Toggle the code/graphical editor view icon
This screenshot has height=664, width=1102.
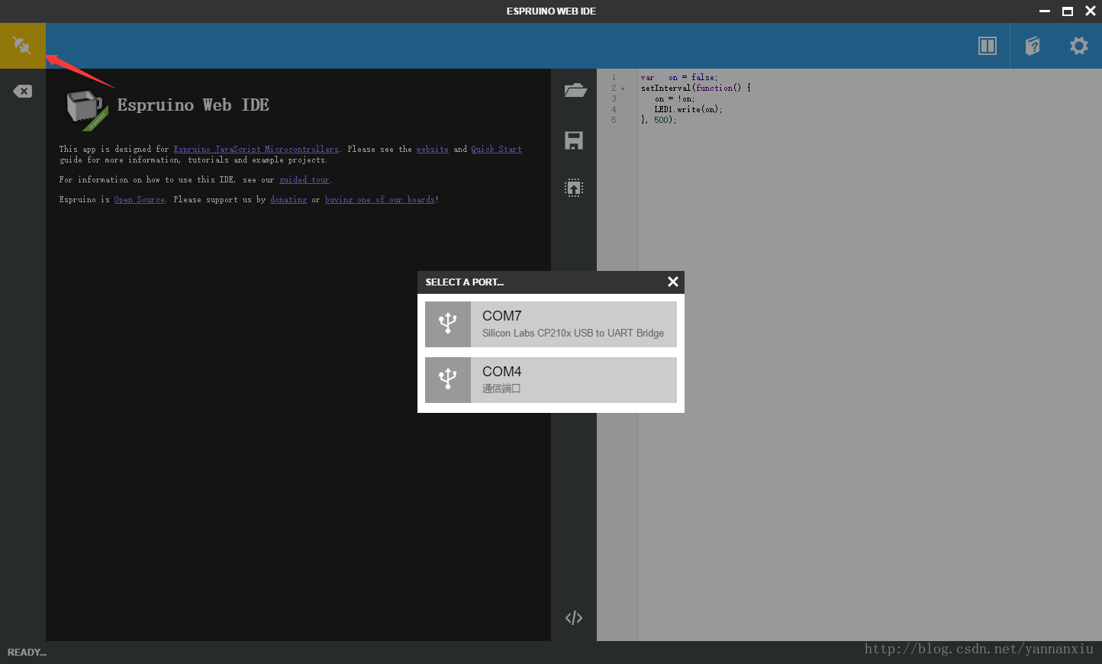click(574, 617)
